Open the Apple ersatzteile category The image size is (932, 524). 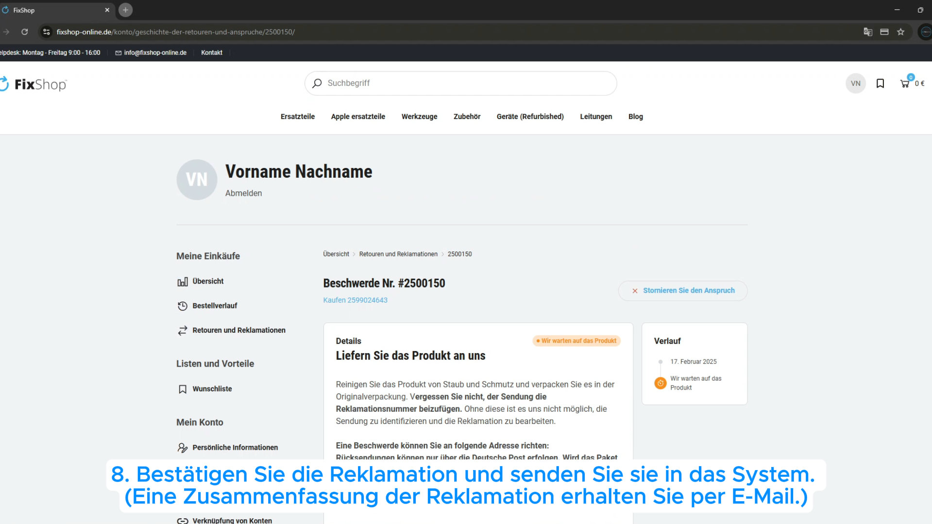click(x=358, y=117)
